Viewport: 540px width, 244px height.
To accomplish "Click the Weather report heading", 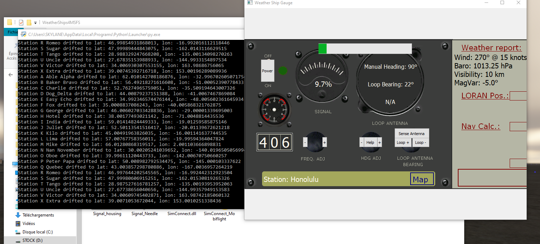I will 491,48.
